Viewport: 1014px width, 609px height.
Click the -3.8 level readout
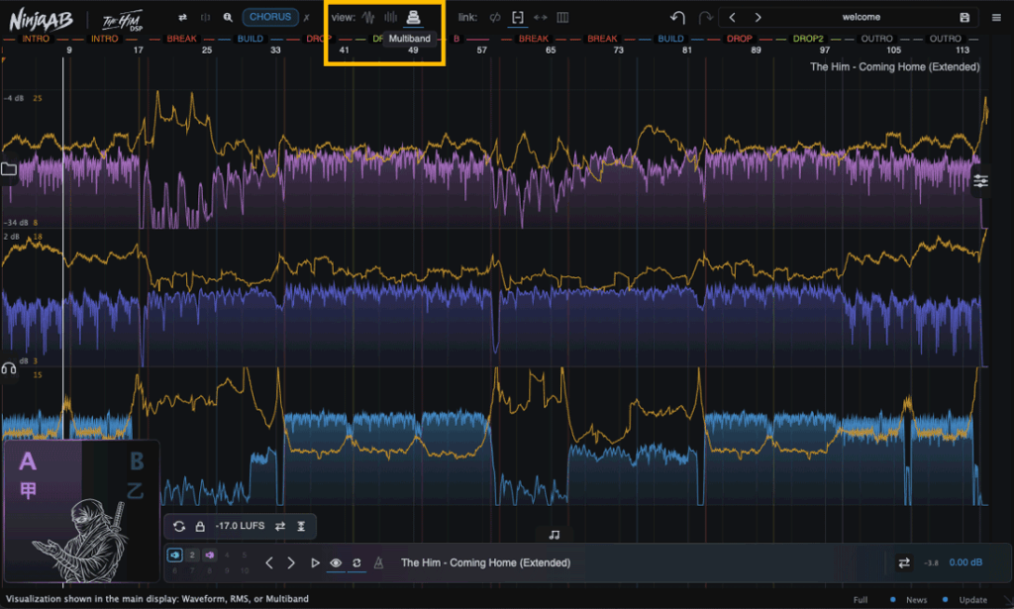point(931,563)
